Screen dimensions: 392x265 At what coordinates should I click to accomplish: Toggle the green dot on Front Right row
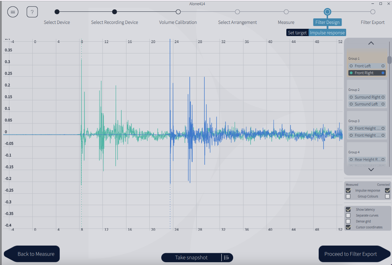[351, 73]
